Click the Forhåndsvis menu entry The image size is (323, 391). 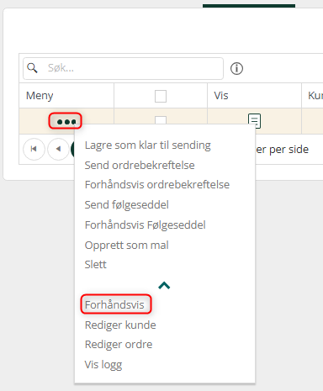114,305
